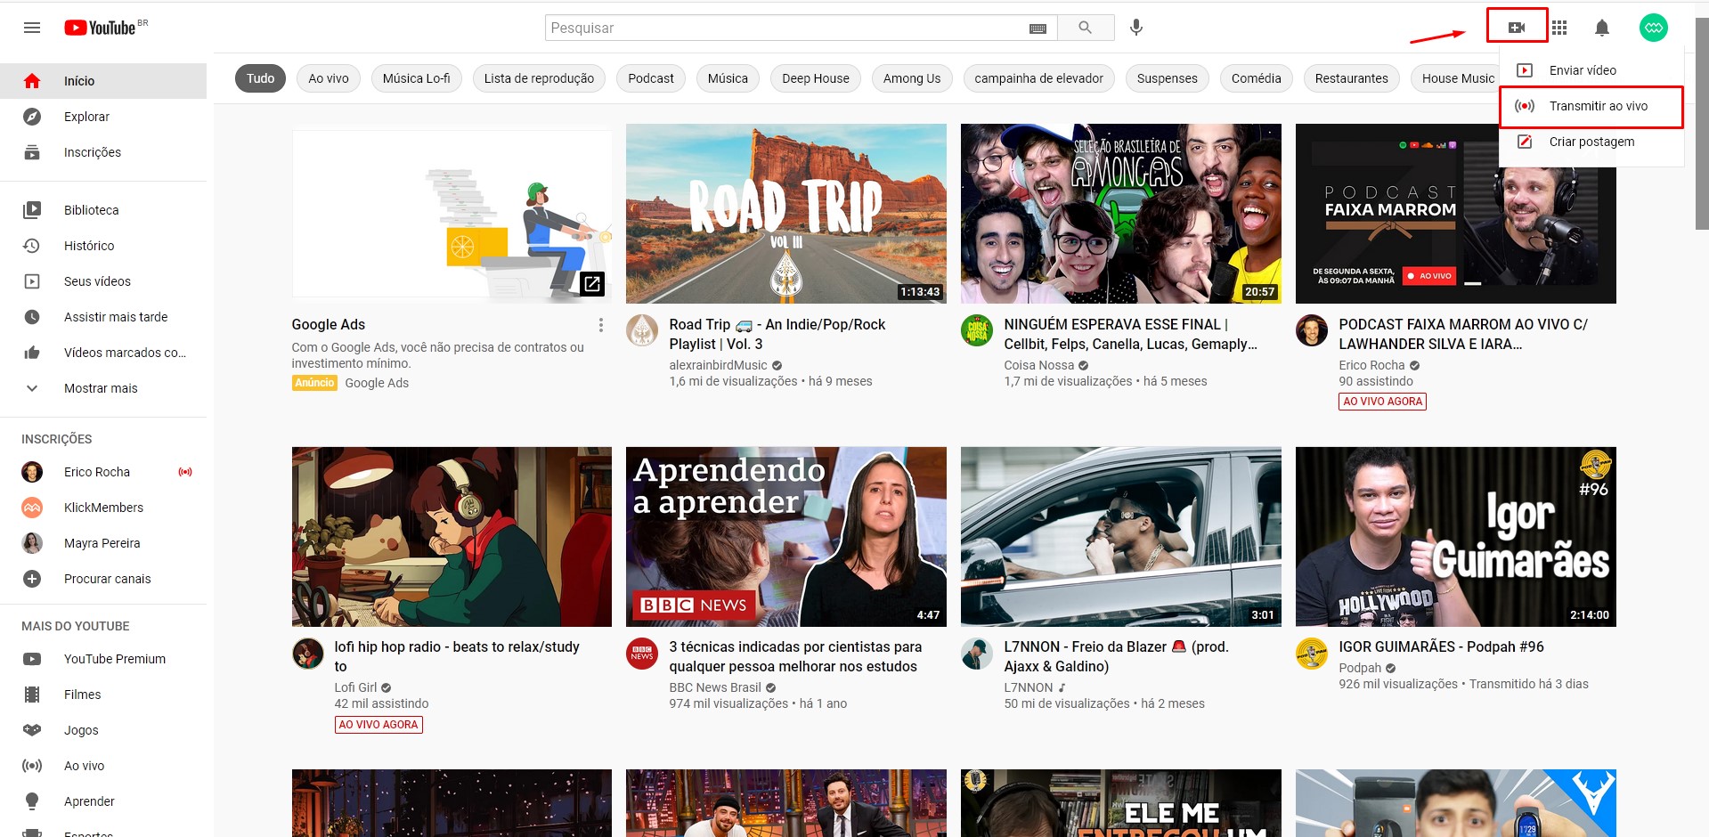Open the hamburger guide menu
The width and height of the screenshot is (1709, 837).
[32, 28]
